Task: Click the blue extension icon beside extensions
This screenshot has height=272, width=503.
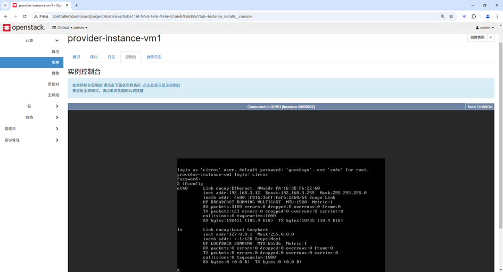Action: 464,16
